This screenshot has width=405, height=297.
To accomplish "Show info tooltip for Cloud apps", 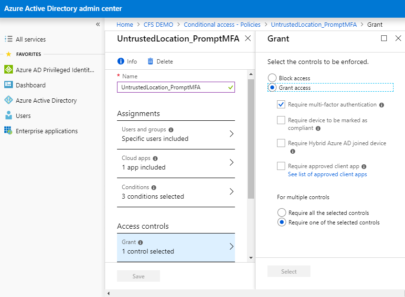I will [155, 159].
